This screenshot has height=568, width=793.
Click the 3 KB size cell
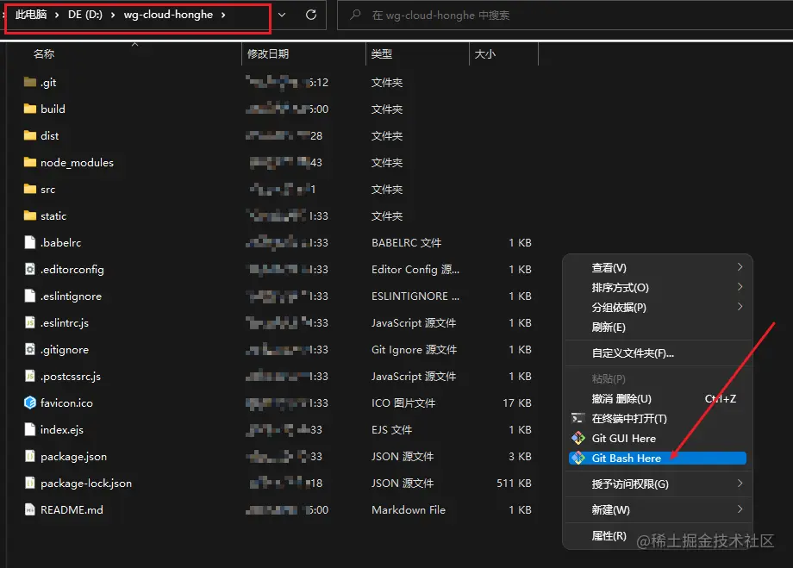[x=520, y=456]
